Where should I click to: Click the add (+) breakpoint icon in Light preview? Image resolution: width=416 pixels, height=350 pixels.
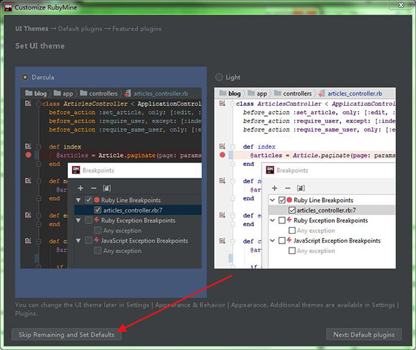coord(275,188)
